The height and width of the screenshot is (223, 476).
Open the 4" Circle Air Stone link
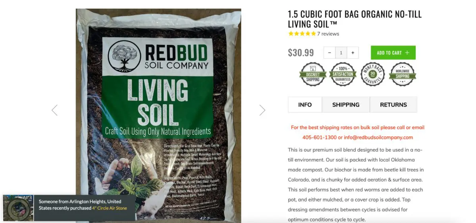pos(109,208)
